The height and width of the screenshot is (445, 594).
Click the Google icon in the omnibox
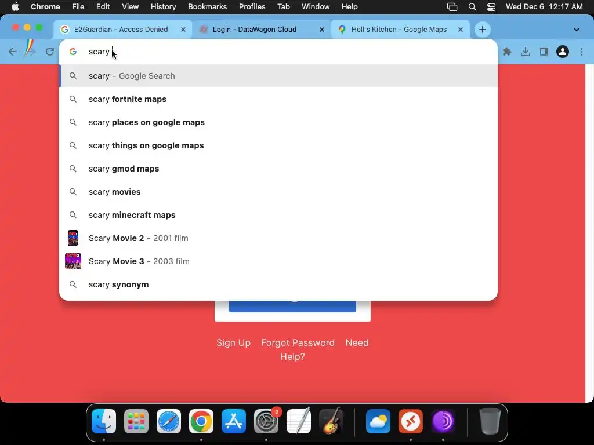(73, 52)
